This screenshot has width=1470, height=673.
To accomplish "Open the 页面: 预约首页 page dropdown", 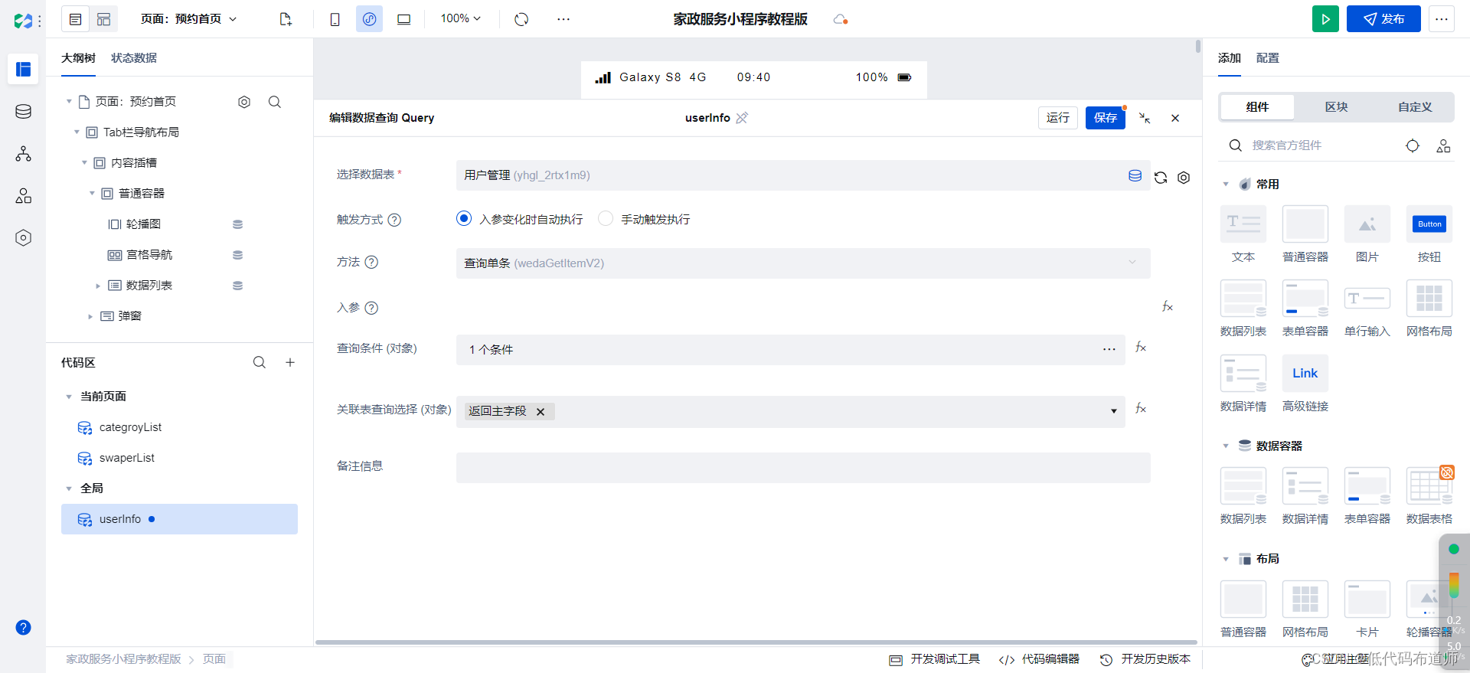I will pyautogui.click(x=188, y=19).
